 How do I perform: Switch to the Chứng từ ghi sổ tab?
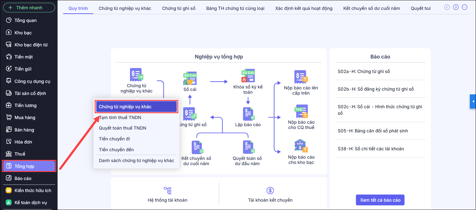point(179,8)
